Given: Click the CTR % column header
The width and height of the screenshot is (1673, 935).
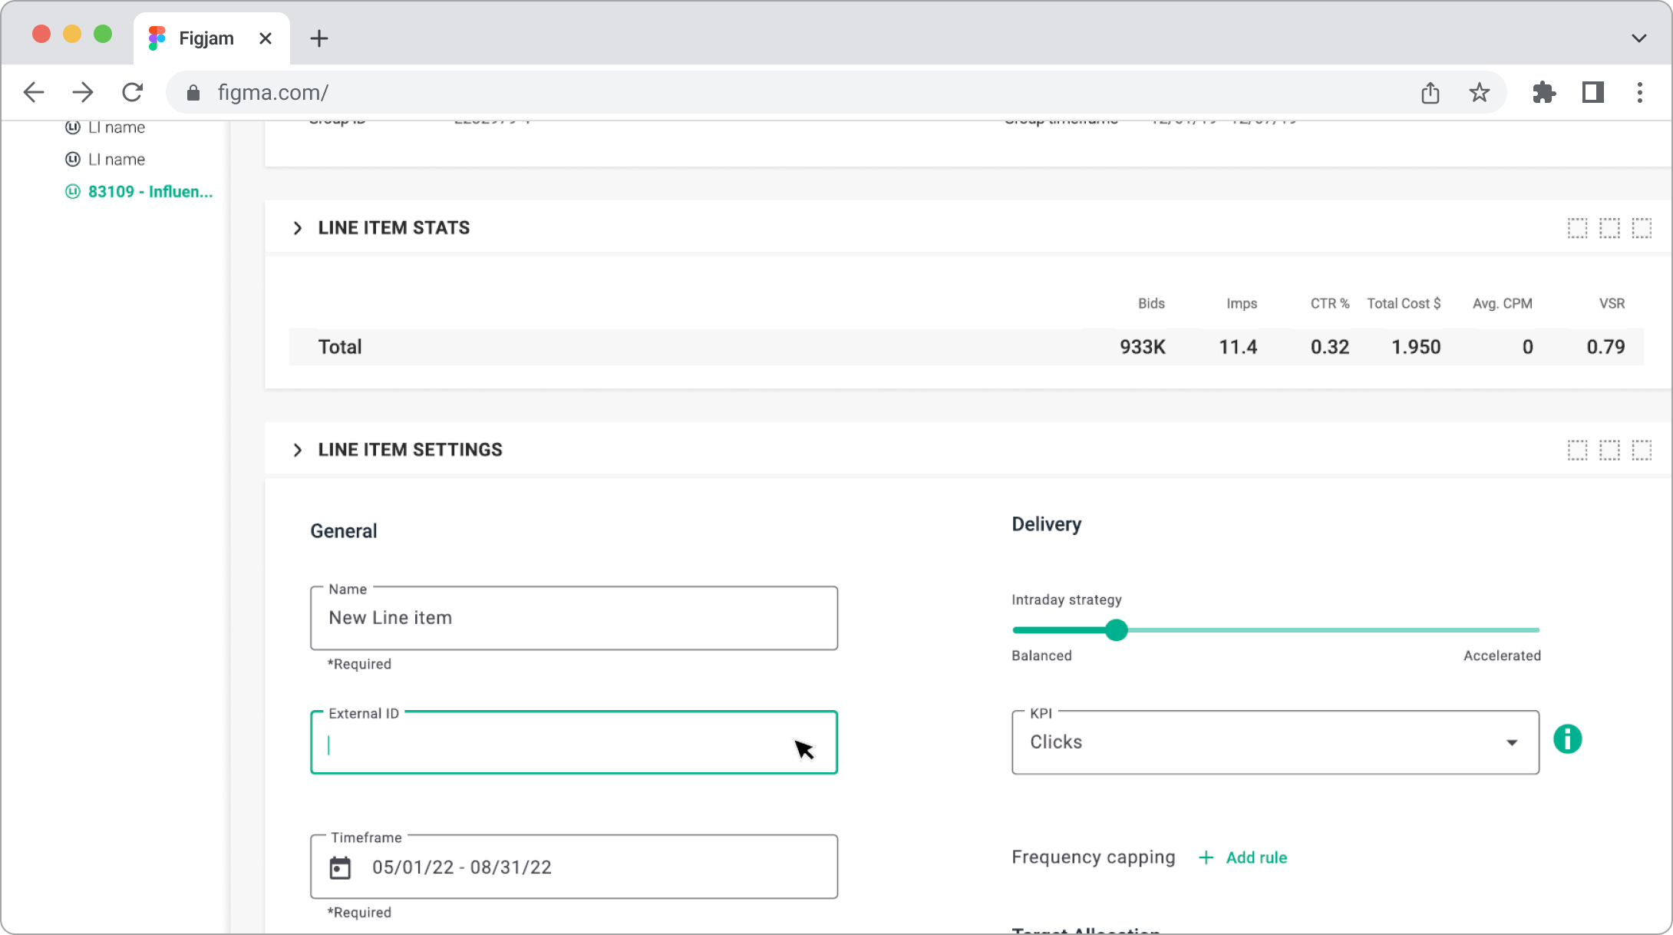Looking at the screenshot, I should coord(1330,303).
